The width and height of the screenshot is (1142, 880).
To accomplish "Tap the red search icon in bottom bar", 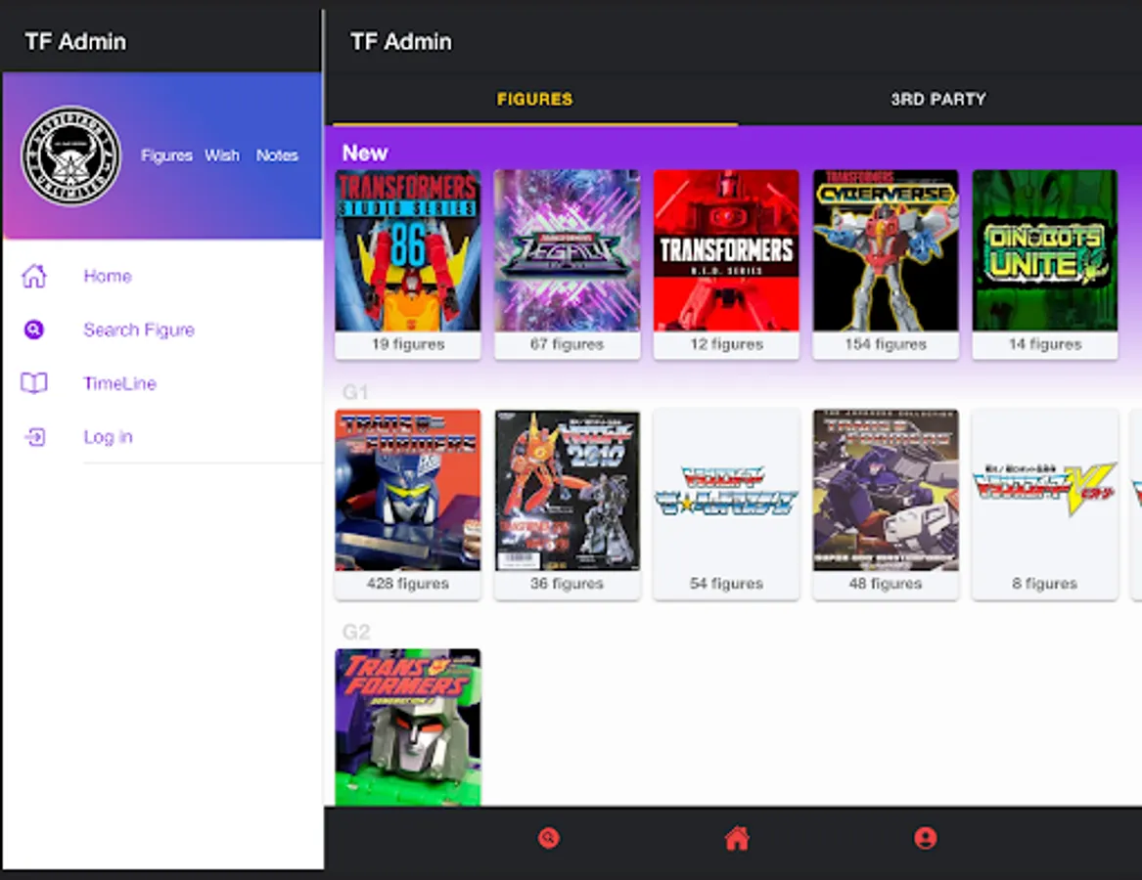I will click(548, 839).
